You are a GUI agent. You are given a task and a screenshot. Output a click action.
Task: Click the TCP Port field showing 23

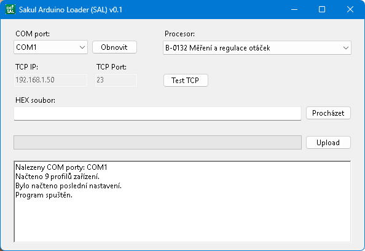(x=116, y=80)
